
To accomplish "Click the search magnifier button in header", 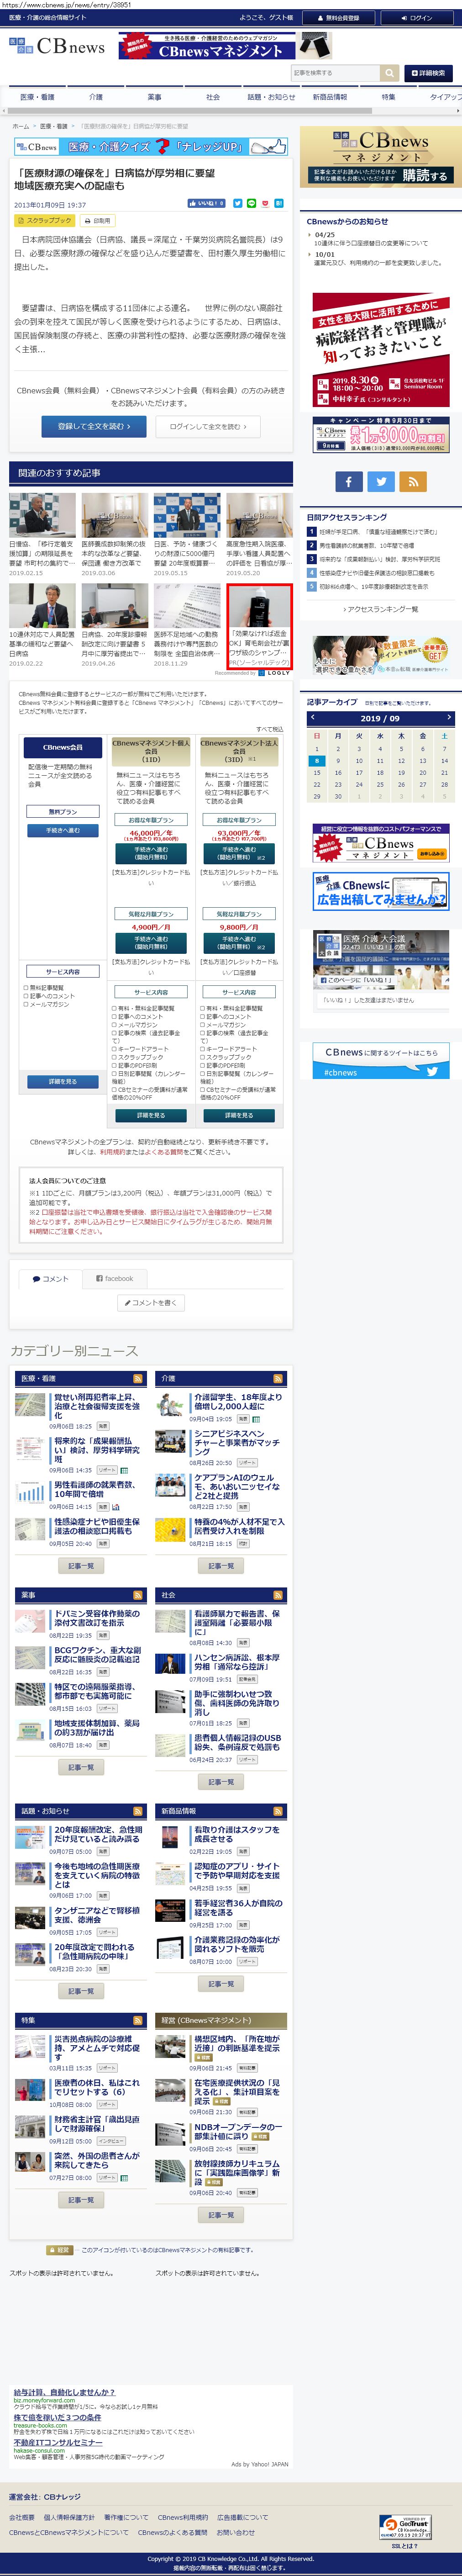I will 389,73.
